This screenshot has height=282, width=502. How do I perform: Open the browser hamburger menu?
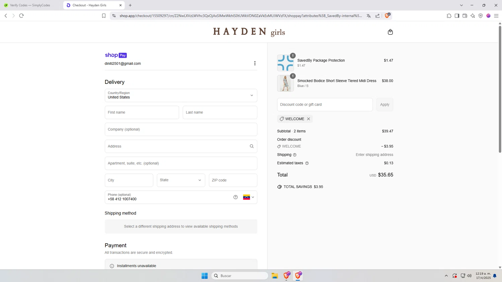coord(496,16)
